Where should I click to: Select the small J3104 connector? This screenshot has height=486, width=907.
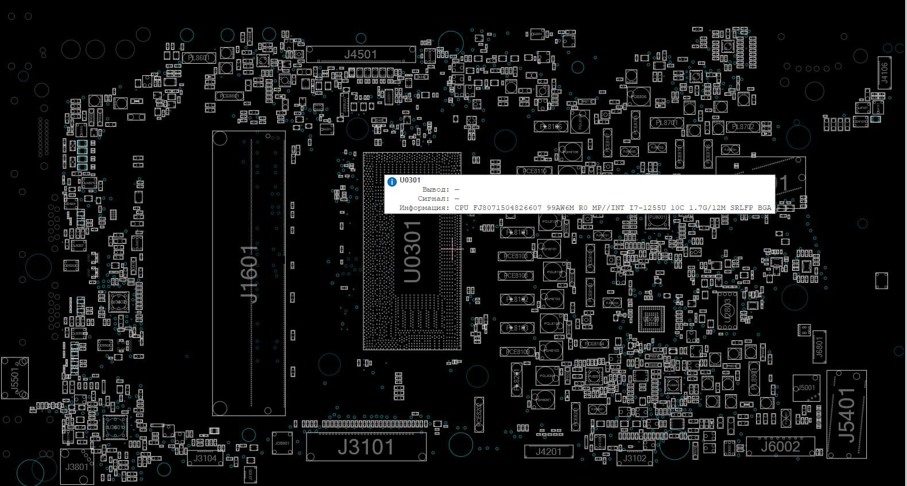[205, 458]
